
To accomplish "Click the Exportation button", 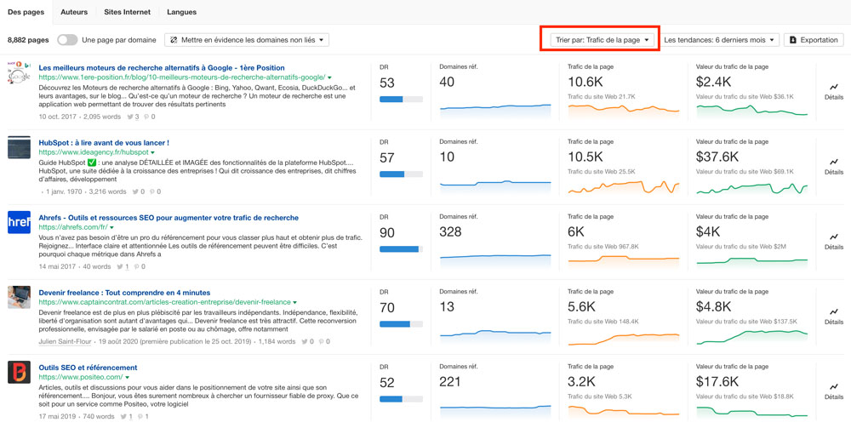I will pyautogui.click(x=814, y=40).
